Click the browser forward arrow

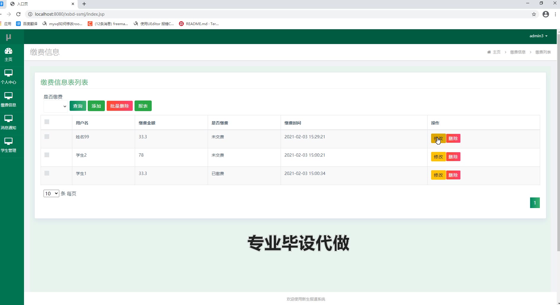pos(9,14)
